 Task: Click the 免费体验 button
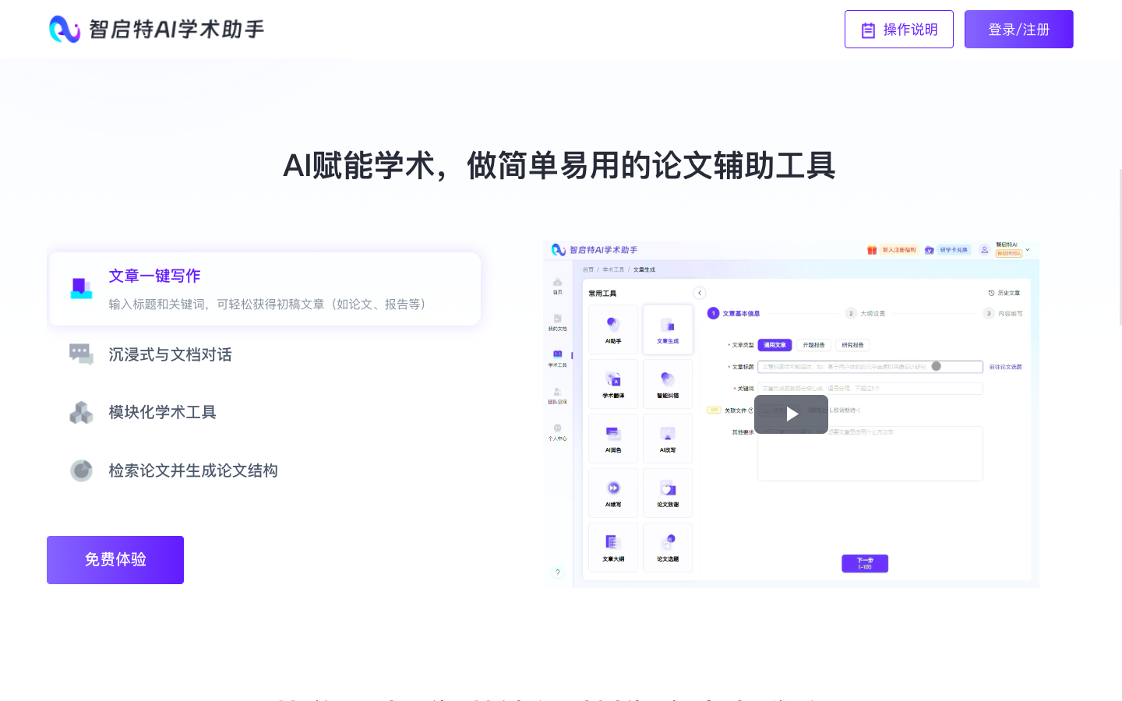coord(115,560)
